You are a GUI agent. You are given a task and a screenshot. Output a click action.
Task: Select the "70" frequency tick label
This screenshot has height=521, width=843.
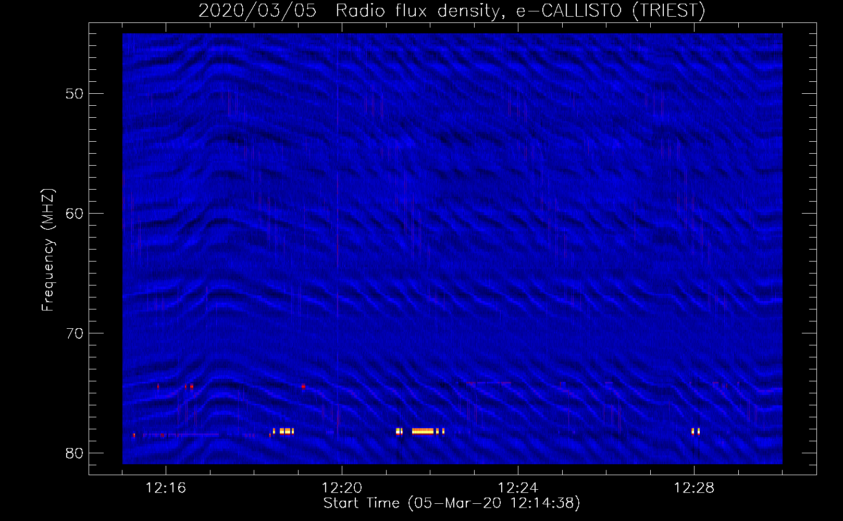click(75, 333)
